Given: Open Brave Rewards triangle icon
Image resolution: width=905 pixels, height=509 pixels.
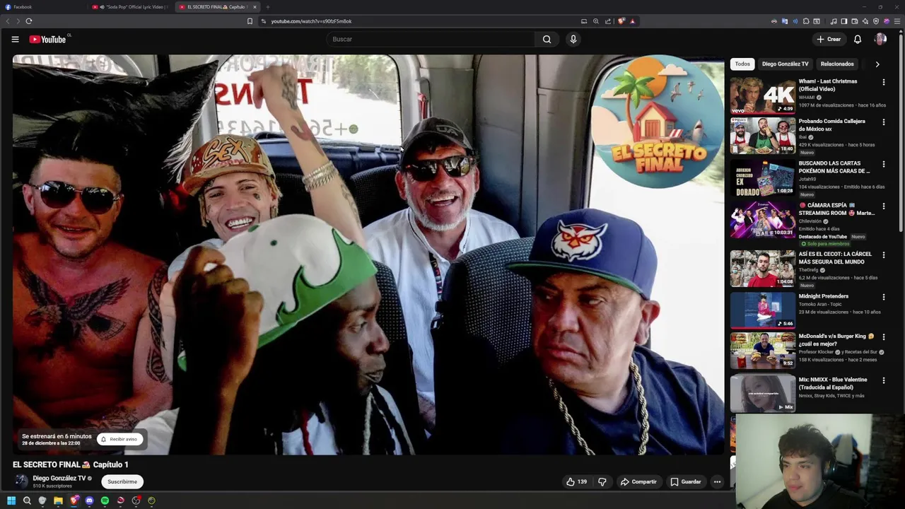Looking at the screenshot, I should 632,21.
